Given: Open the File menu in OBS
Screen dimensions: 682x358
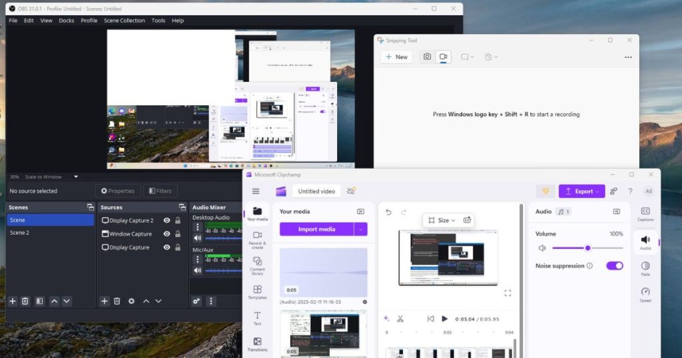Looking at the screenshot, I should click(13, 21).
